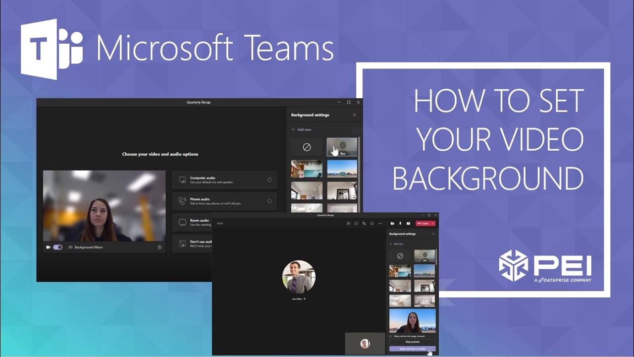Open the chat bubble icon in meeting toolbar
This screenshot has width=634, height=357.
click(356, 224)
